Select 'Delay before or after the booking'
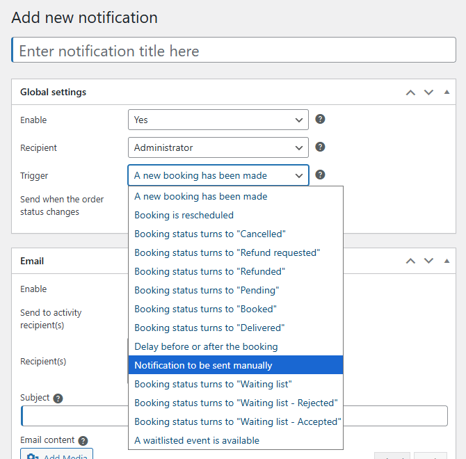The width and height of the screenshot is (466, 459). coord(236,346)
